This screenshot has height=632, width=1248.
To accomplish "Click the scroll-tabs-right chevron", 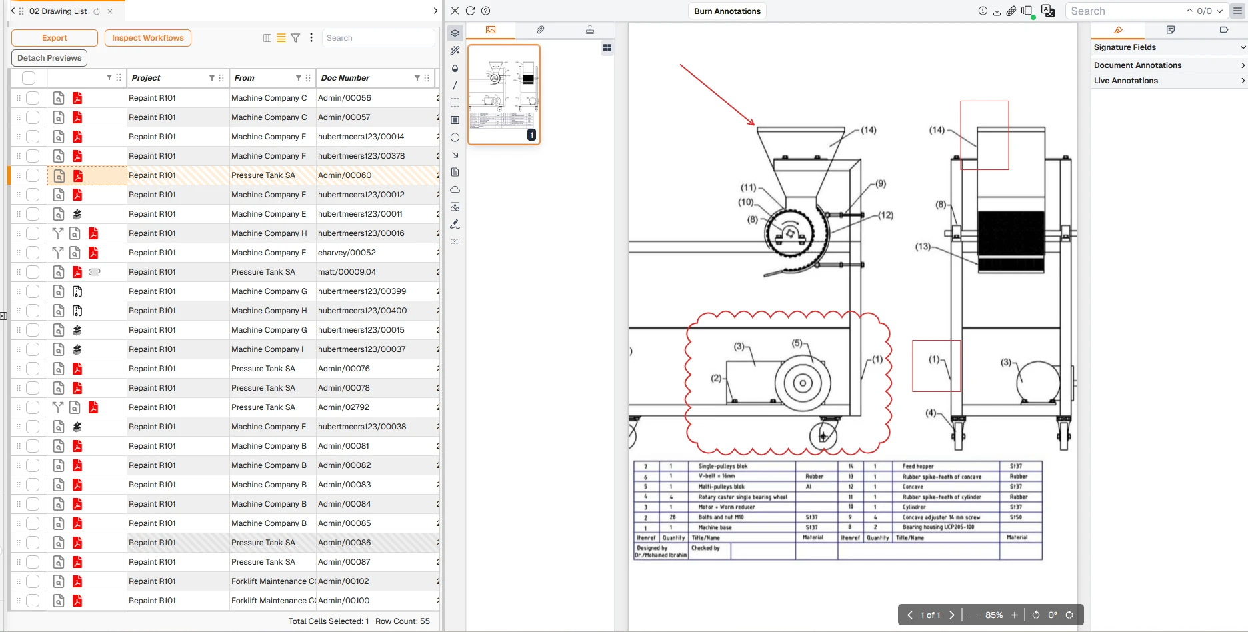I will (x=435, y=11).
